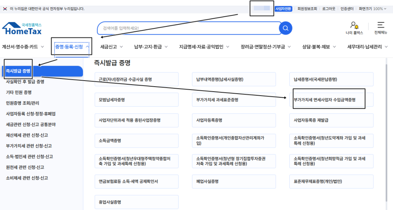
Task: Open 지급명세·자료·공익법인 menu
Action: [x=201, y=47]
